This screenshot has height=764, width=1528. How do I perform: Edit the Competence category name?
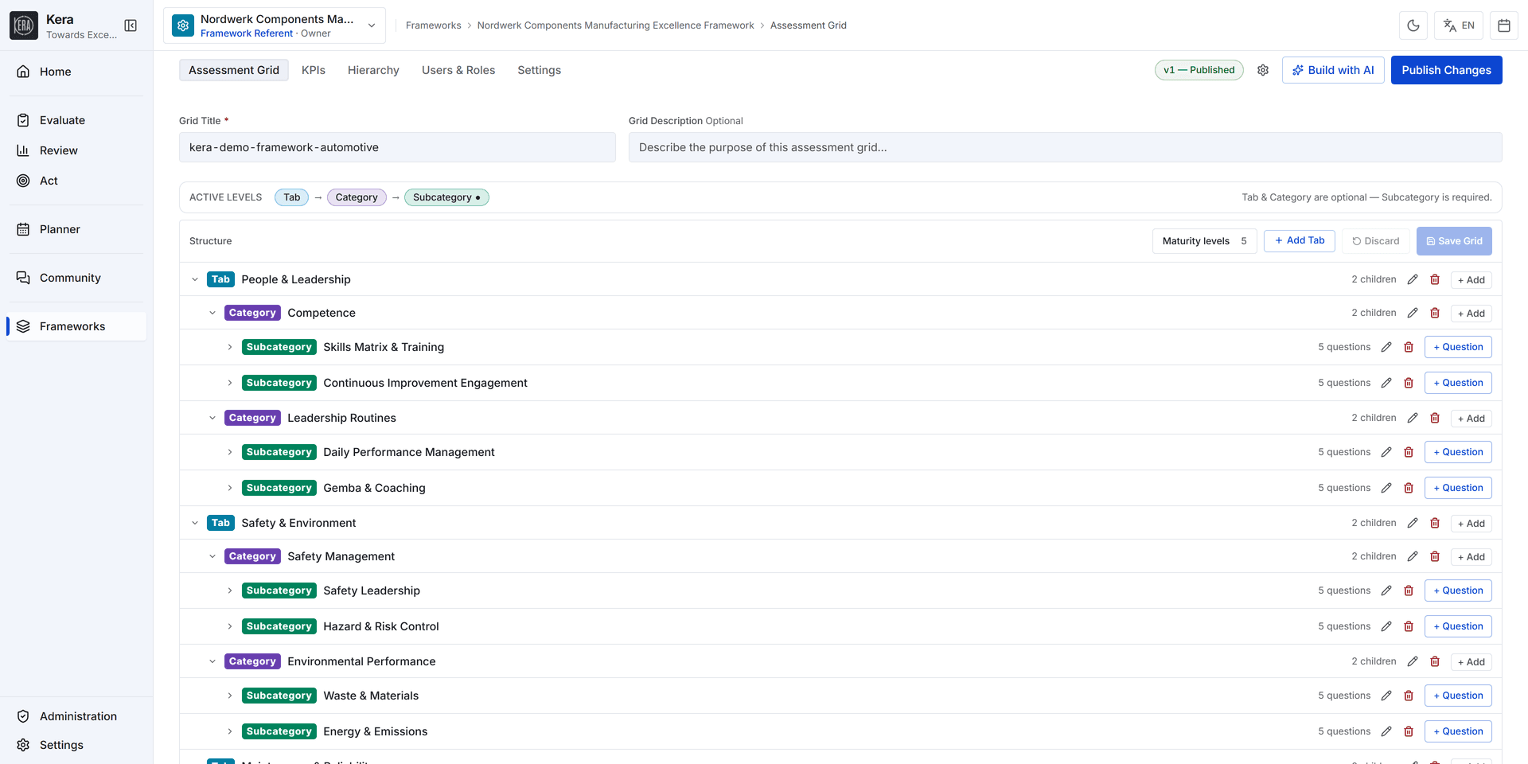pyautogui.click(x=1413, y=313)
